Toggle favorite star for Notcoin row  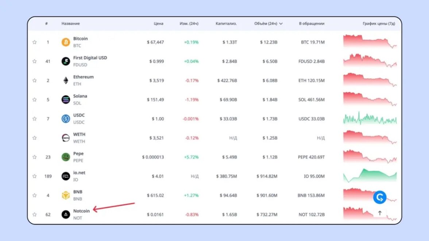point(35,214)
